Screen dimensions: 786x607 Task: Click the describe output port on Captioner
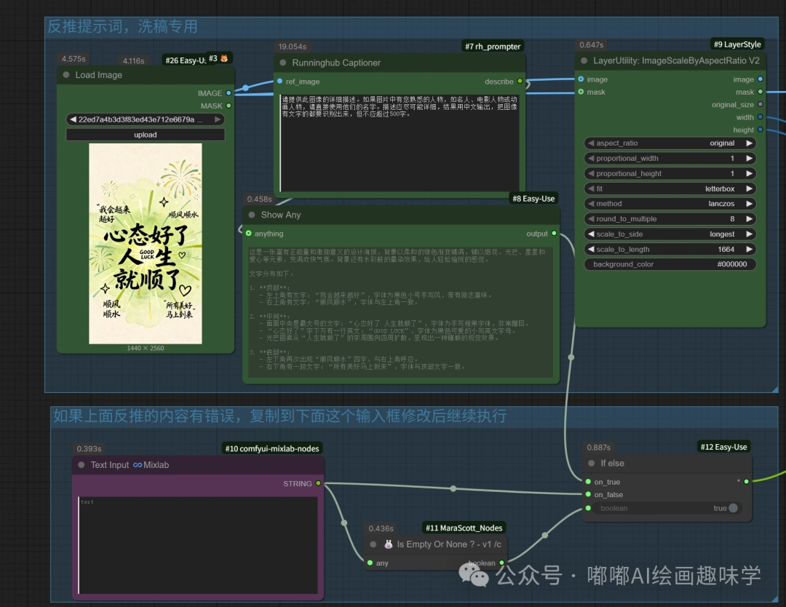pyautogui.click(x=520, y=82)
